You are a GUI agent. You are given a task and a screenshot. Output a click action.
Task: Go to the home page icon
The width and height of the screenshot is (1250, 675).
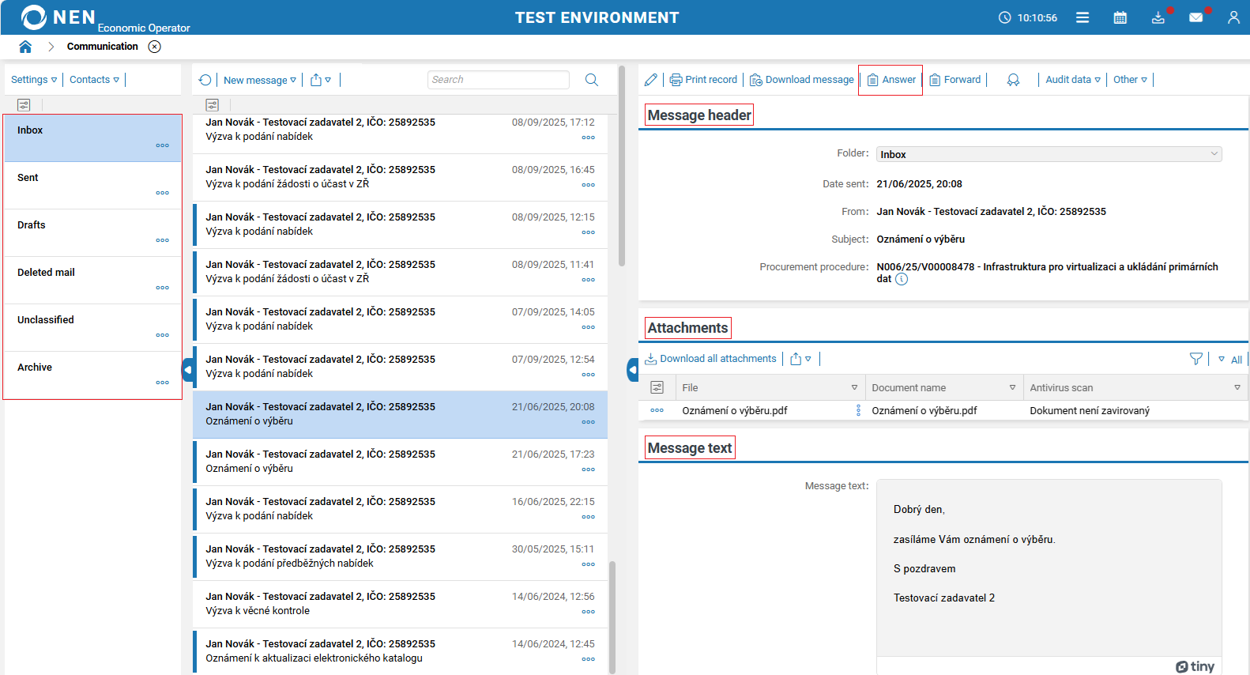[x=25, y=47]
